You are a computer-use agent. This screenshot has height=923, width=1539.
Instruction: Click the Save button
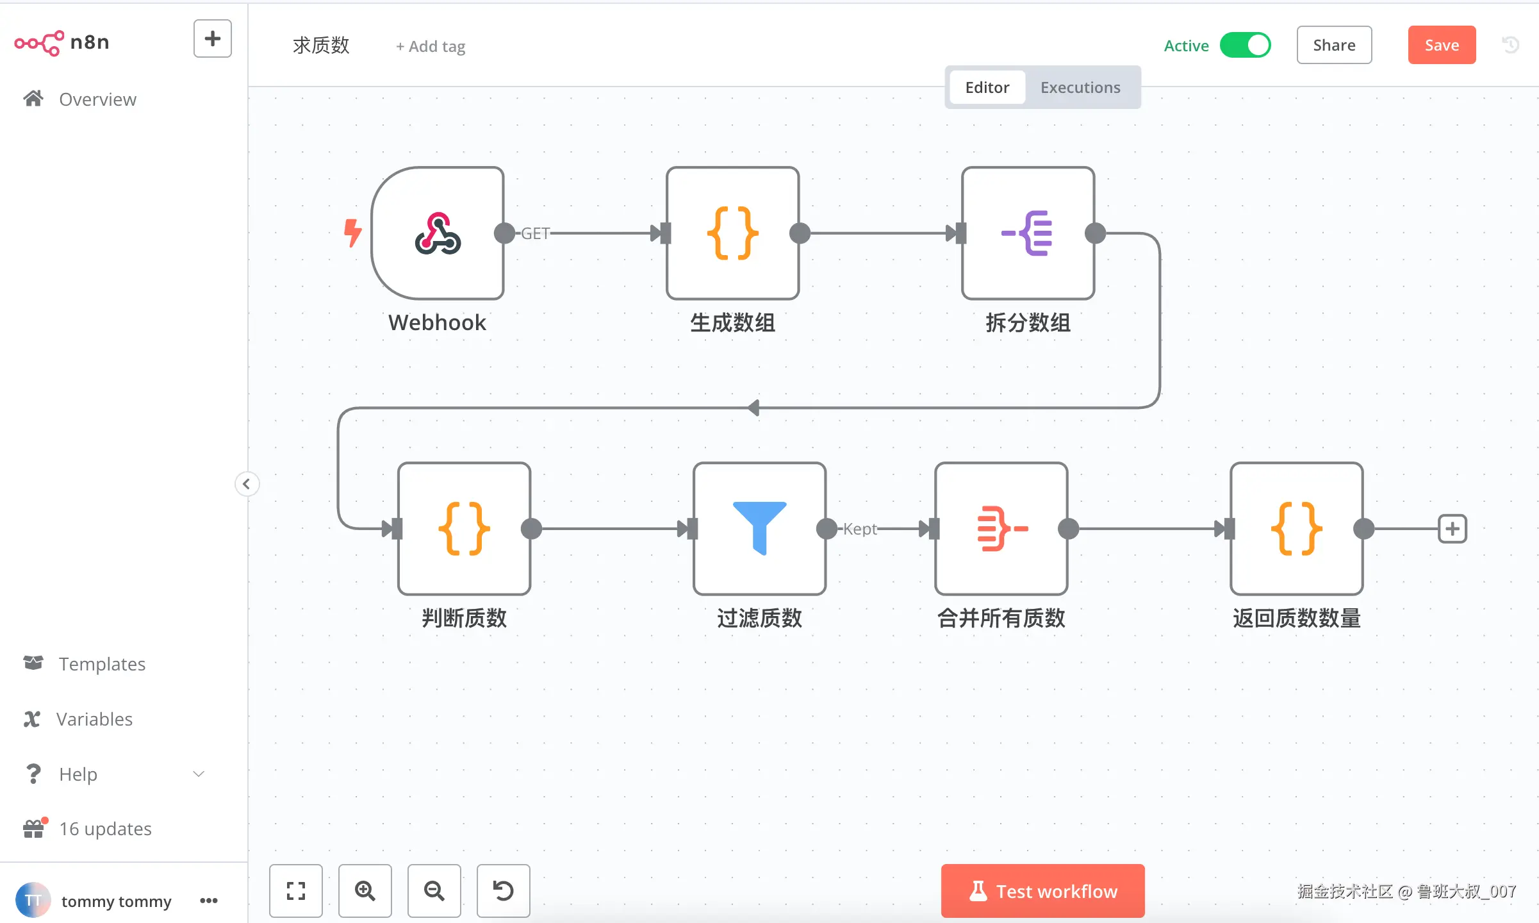click(x=1442, y=46)
